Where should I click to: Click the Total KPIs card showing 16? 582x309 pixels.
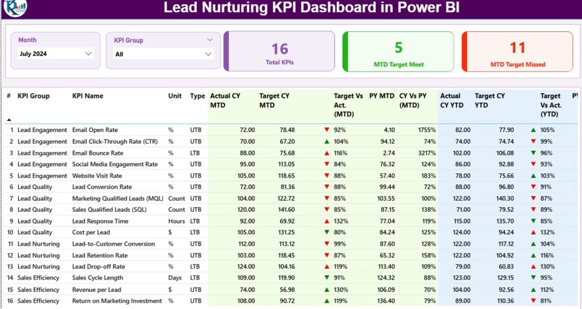[279, 51]
